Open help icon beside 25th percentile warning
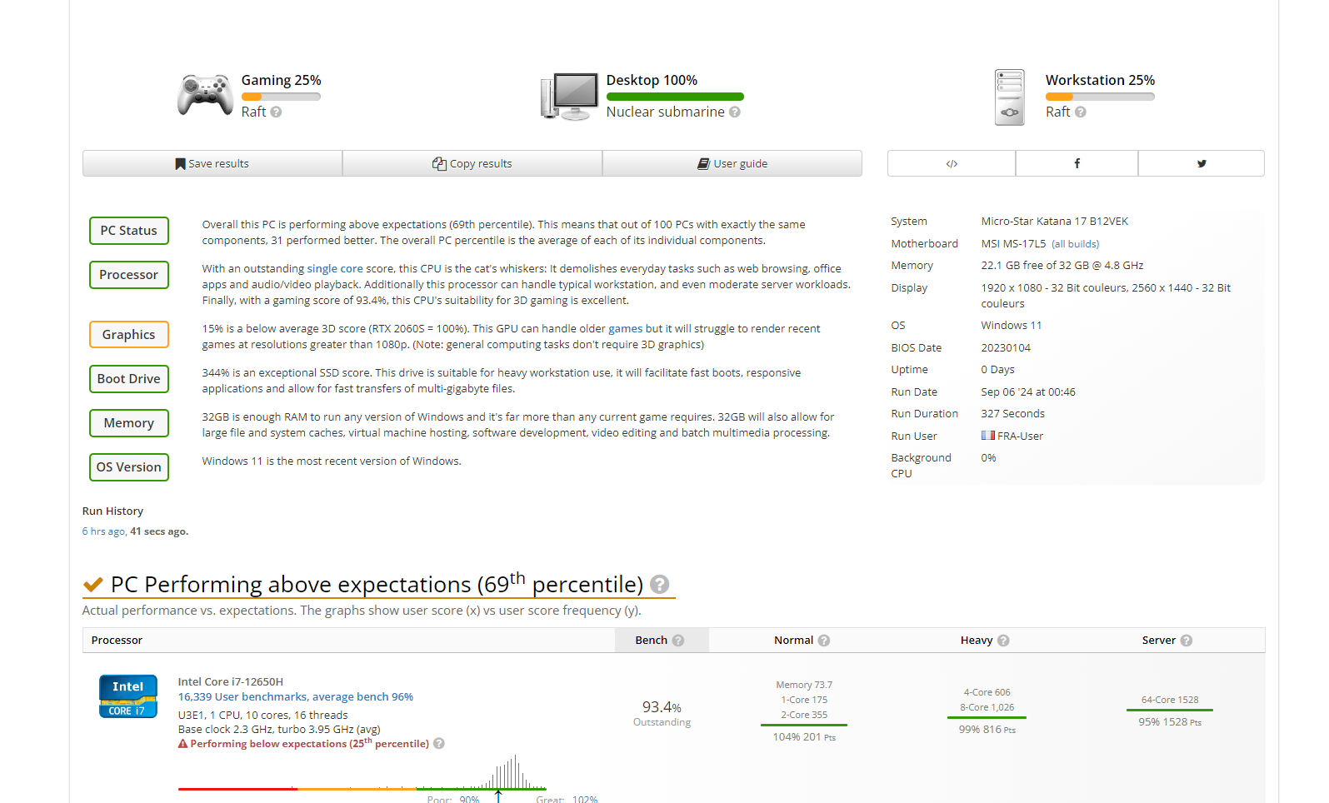1329x803 pixels. tap(439, 744)
